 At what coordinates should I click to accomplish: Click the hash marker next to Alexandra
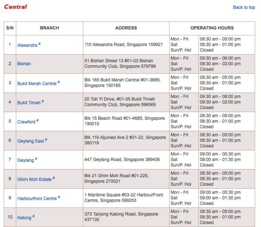pyautogui.click(x=40, y=44)
